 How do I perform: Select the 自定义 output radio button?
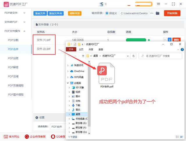point(107,13)
